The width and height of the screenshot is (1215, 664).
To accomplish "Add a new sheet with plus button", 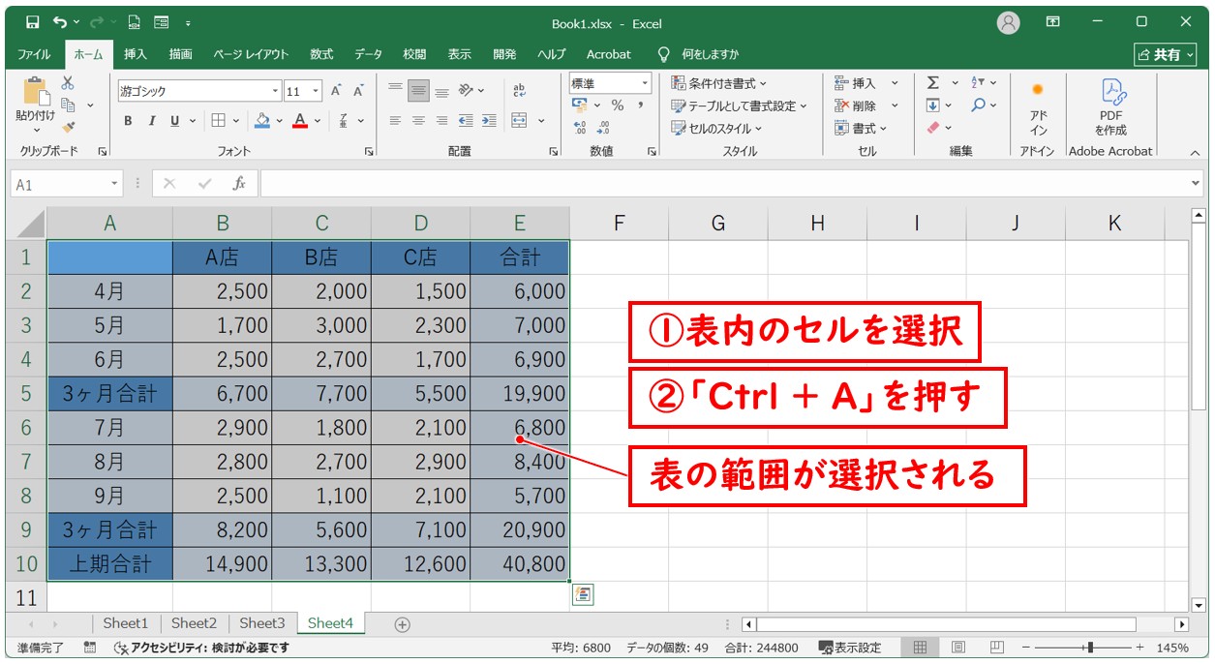I will pyautogui.click(x=403, y=624).
